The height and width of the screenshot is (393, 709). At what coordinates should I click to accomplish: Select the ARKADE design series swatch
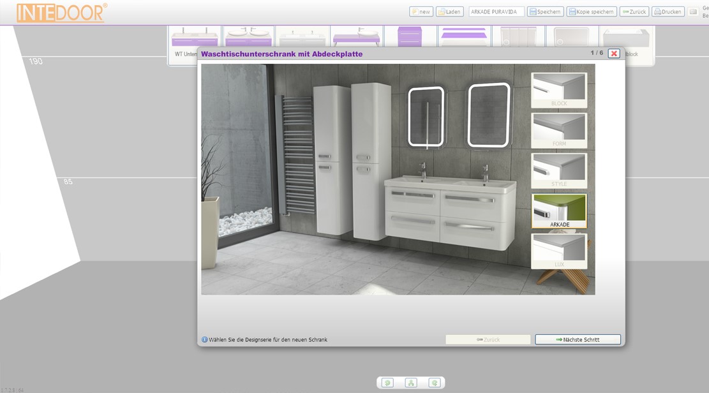click(559, 211)
